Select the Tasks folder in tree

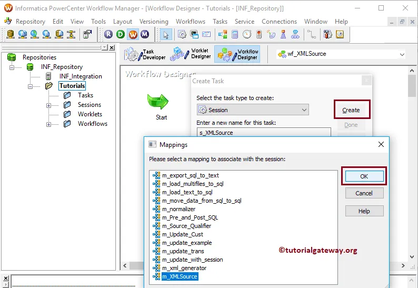point(85,95)
